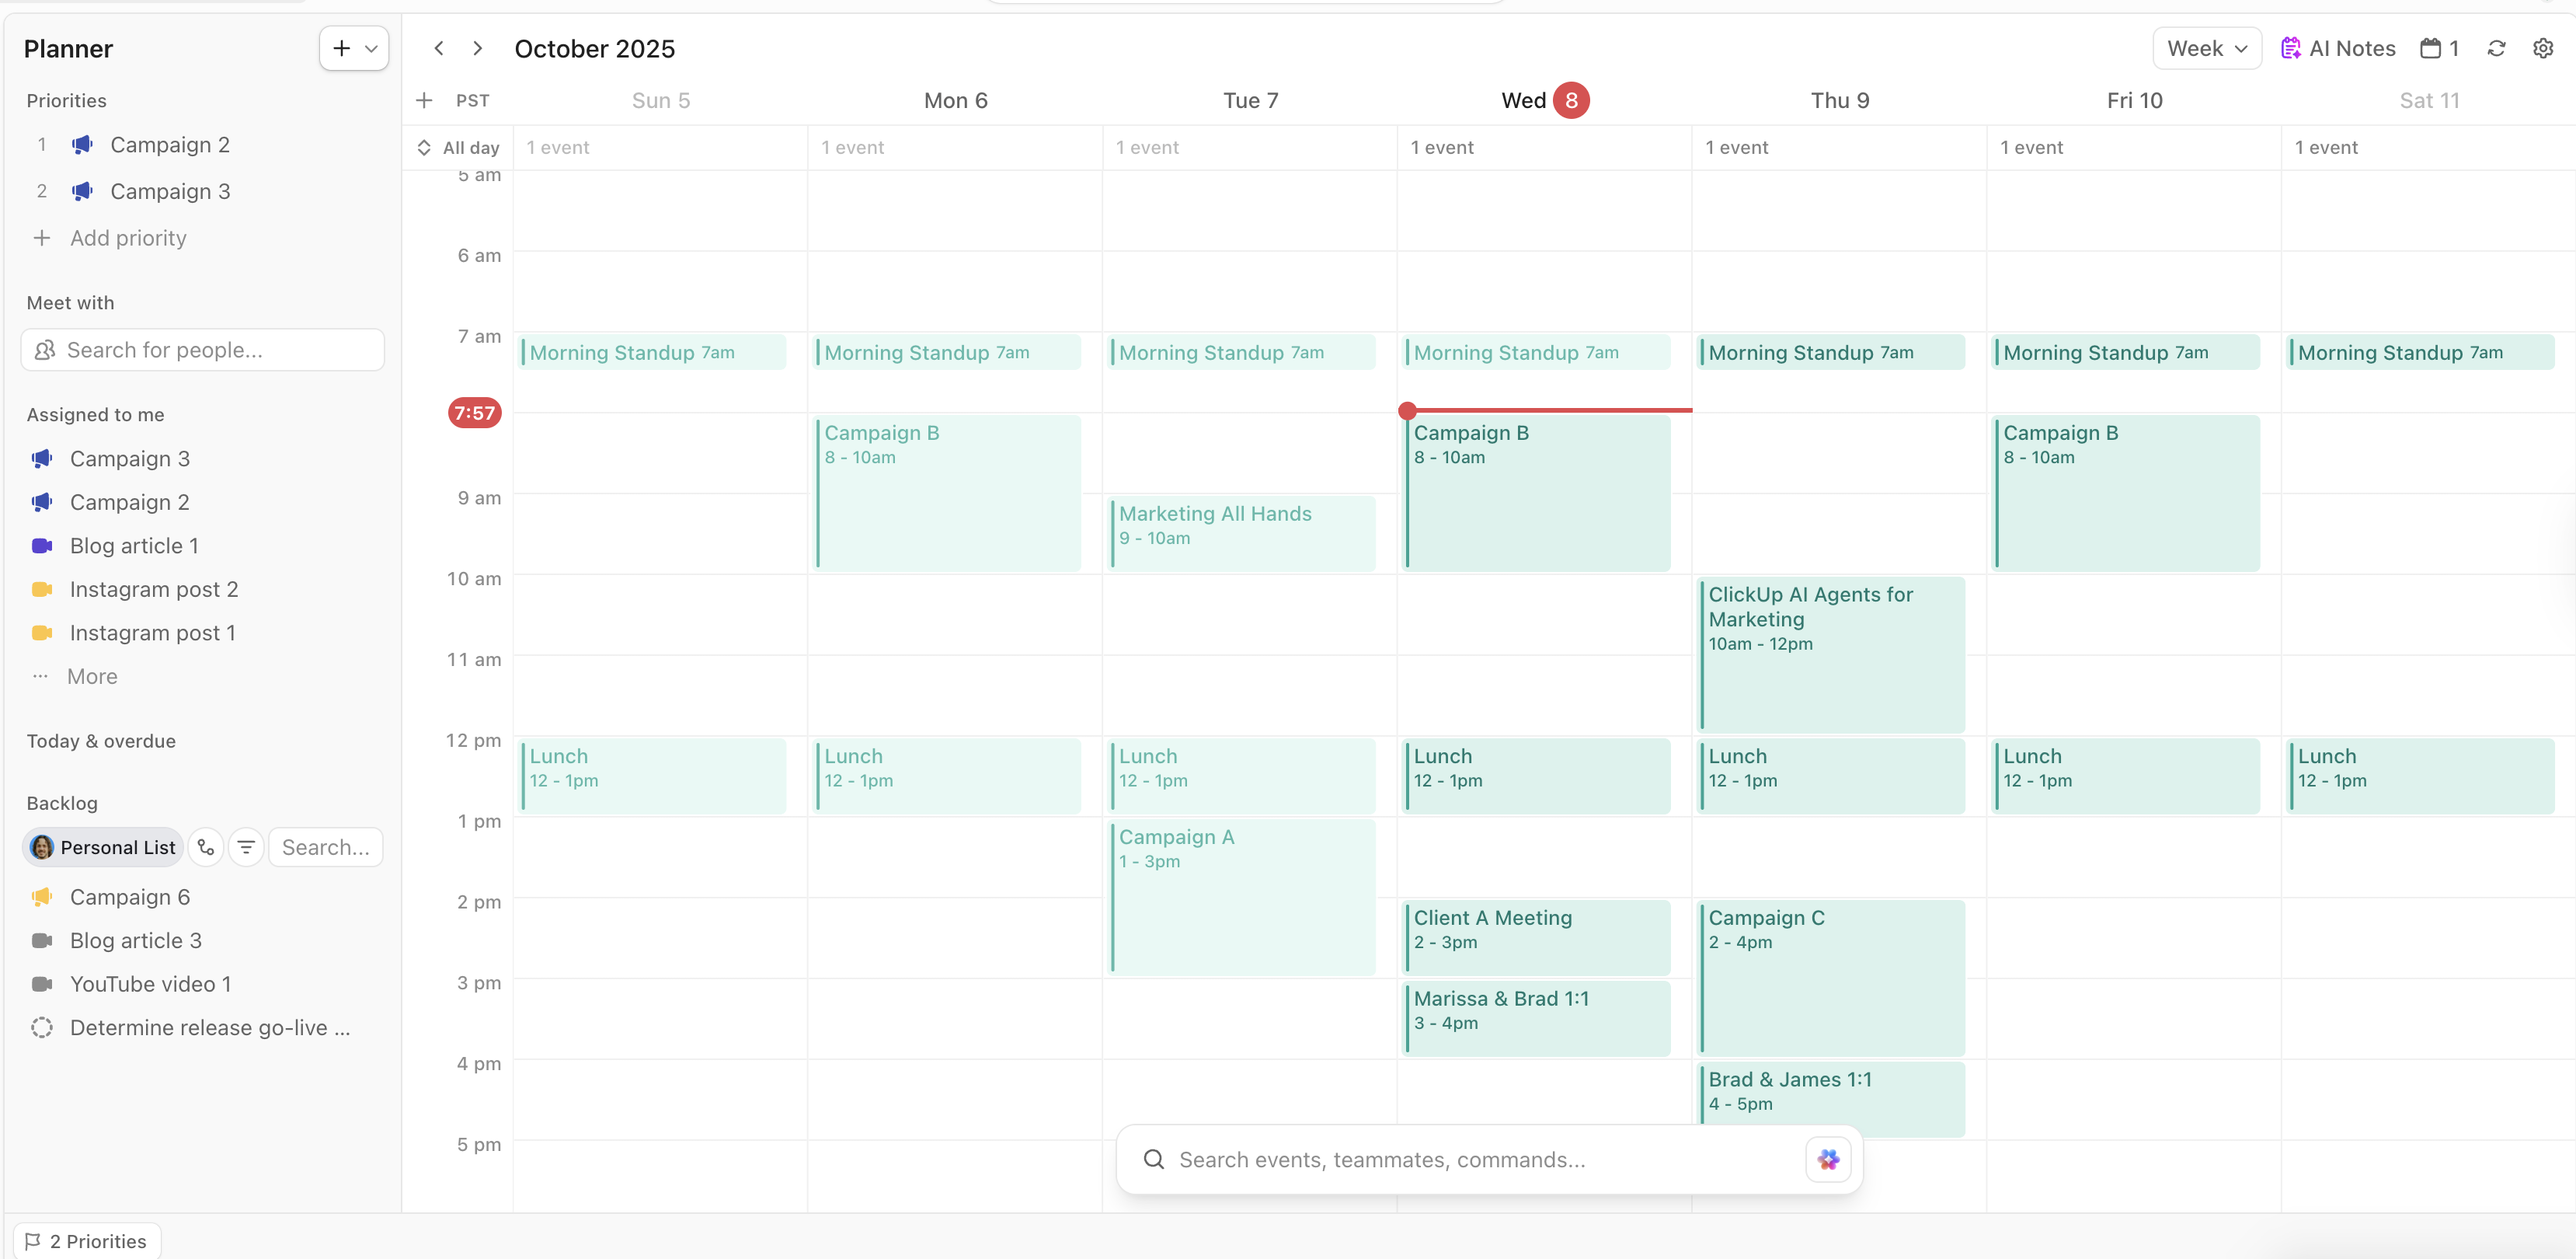
Task: Open the calendar settings gear
Action: [2545, 47]
